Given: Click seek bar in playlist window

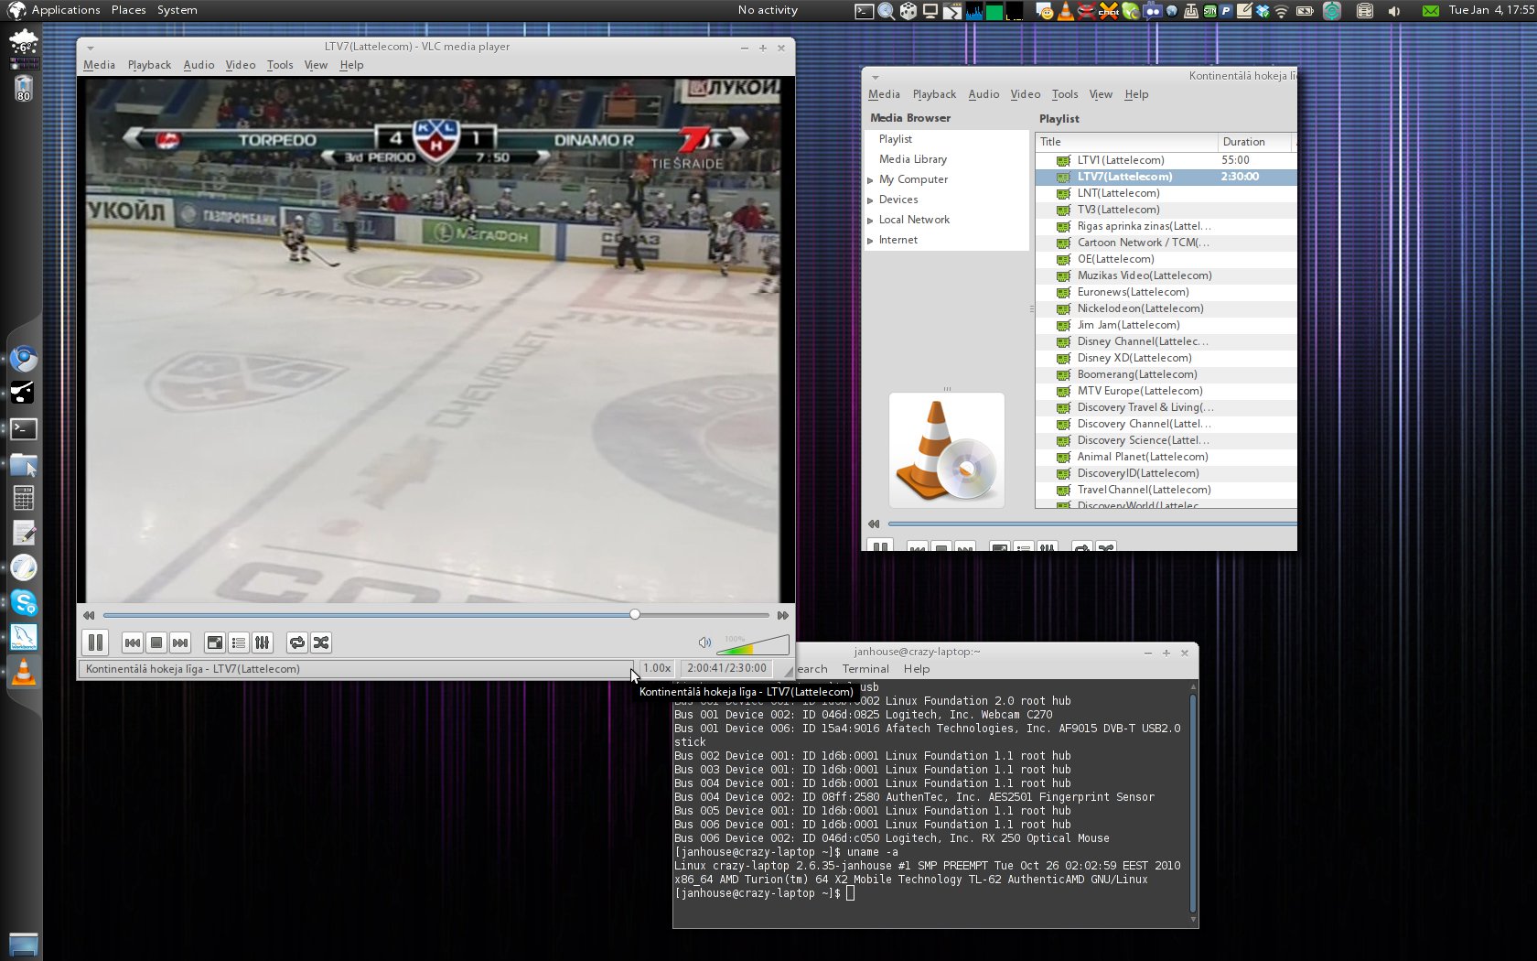Looking at the screenshot, I should click(x=1092, y=524).
